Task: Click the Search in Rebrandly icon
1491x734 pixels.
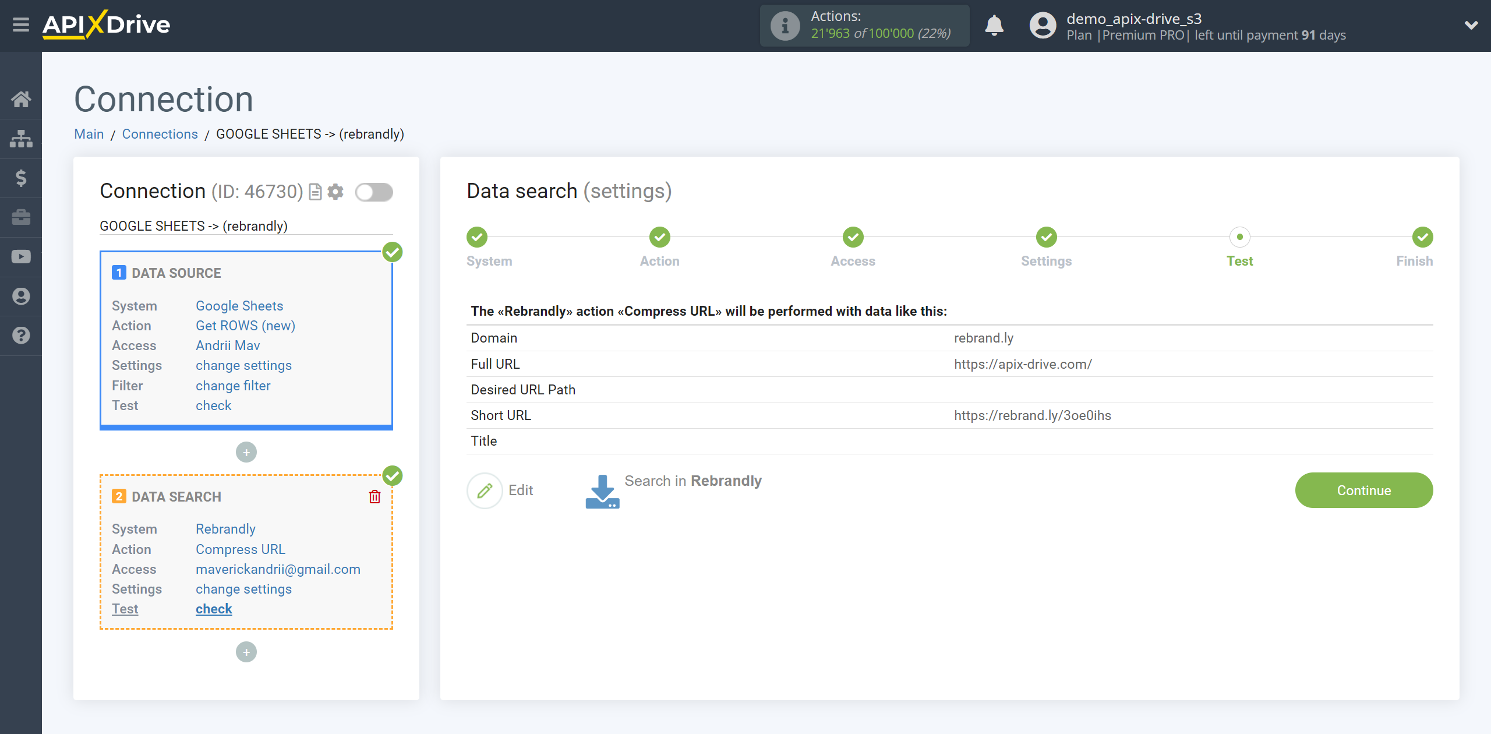Action: point(603,490)
